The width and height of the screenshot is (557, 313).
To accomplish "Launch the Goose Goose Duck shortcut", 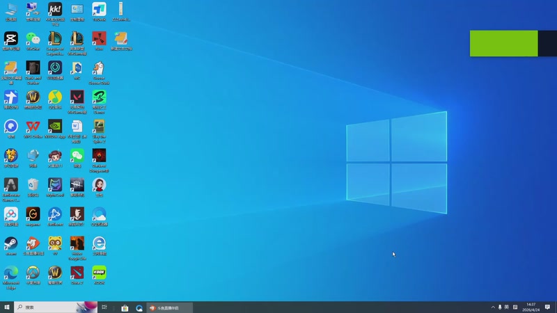I will 99,72.
